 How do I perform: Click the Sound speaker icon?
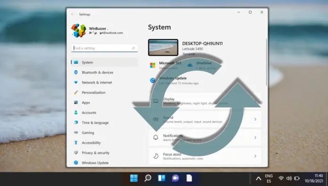[156, 119]
